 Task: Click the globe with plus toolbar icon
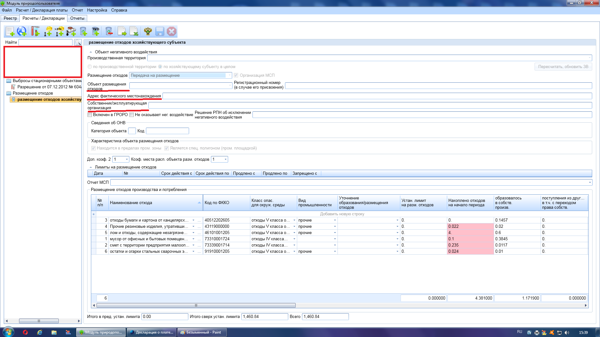(x=22, y=31)
